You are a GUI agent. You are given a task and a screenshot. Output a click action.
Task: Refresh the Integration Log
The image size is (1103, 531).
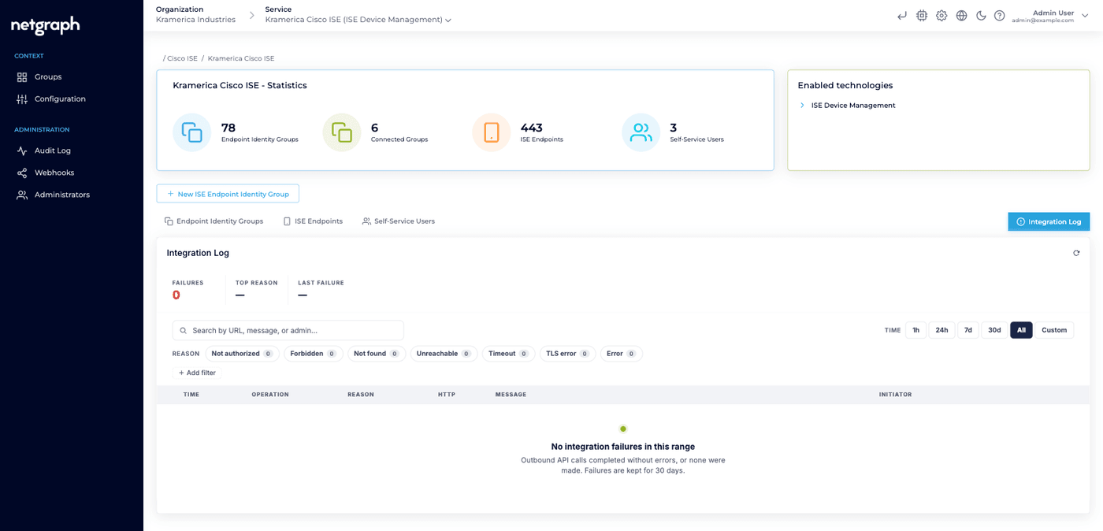click(1076, 253)
